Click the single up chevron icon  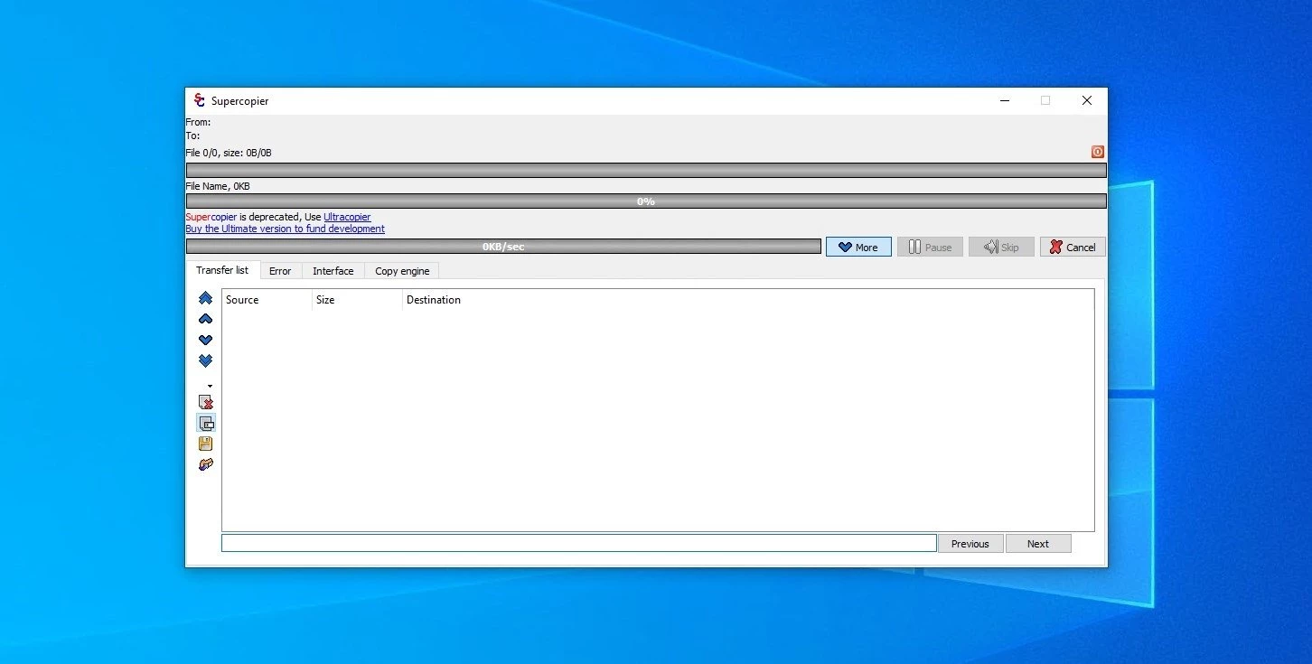[205, 319]
